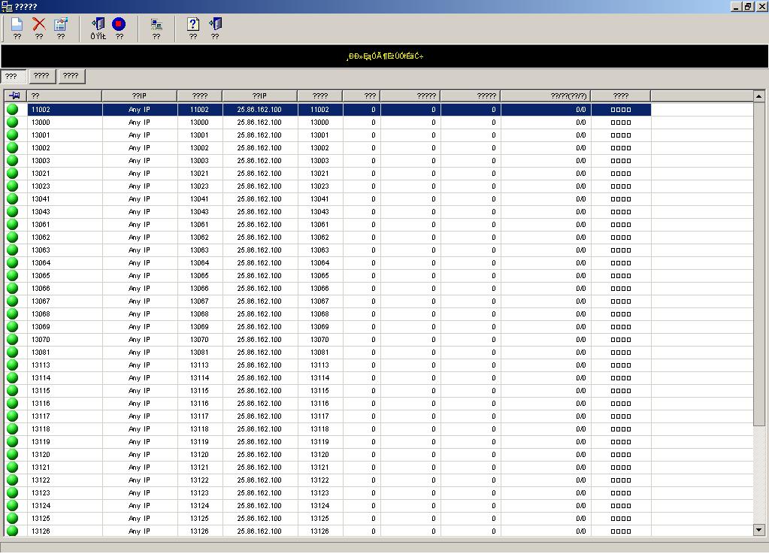769x554 pixels.
Task: Click the four-squares status cell in row 13118
Action: tap(620, 429)
